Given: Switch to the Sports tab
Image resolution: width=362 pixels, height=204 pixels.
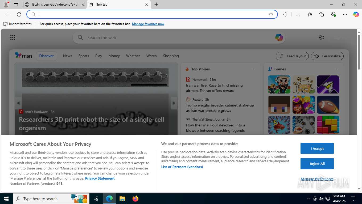Looking at the screenshot, I should (84, 56).
